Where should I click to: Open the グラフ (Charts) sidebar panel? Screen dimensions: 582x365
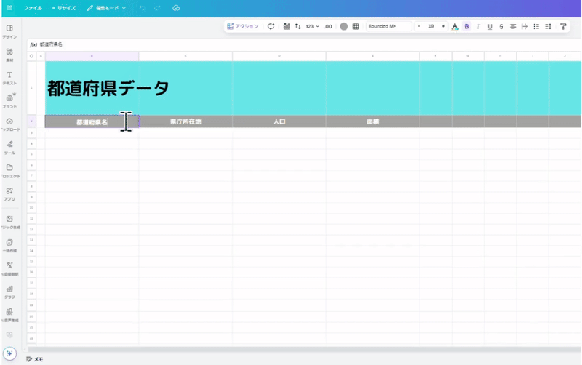[x=9, y=291]
